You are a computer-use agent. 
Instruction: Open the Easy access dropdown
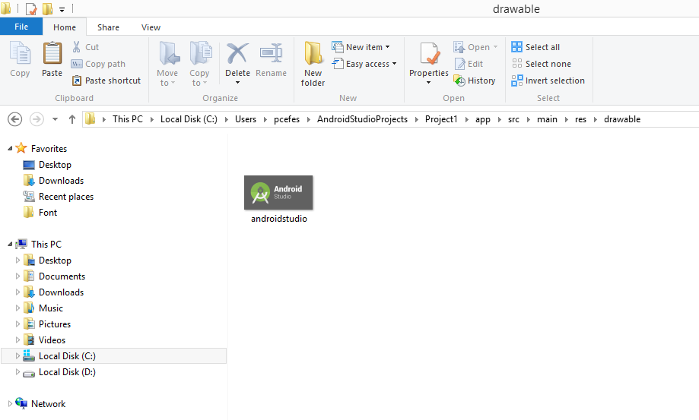[x=364, y=64]
